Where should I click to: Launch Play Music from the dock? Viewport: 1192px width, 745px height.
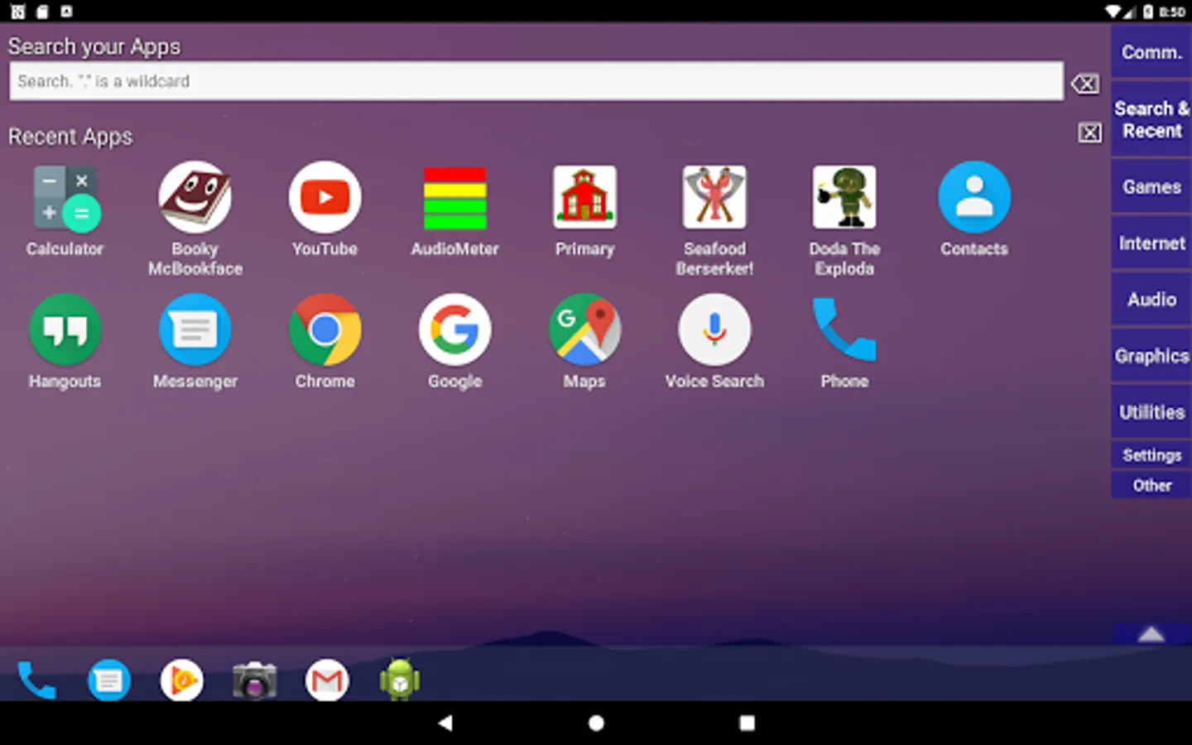pyautogui.click(x=182, y=680)
